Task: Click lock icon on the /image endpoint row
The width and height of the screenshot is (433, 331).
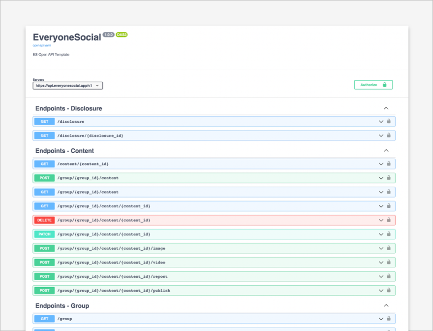Action: [389, 248]
